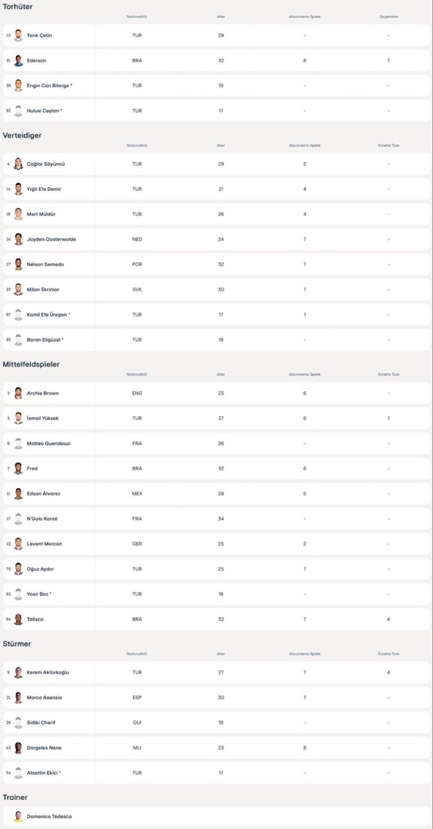Click Archie Brown's player photo
Screen dimensions: 433x829
click(18, 393)
